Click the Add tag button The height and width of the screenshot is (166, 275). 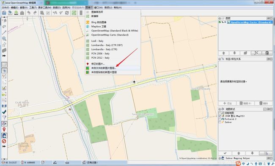(227, 103)
